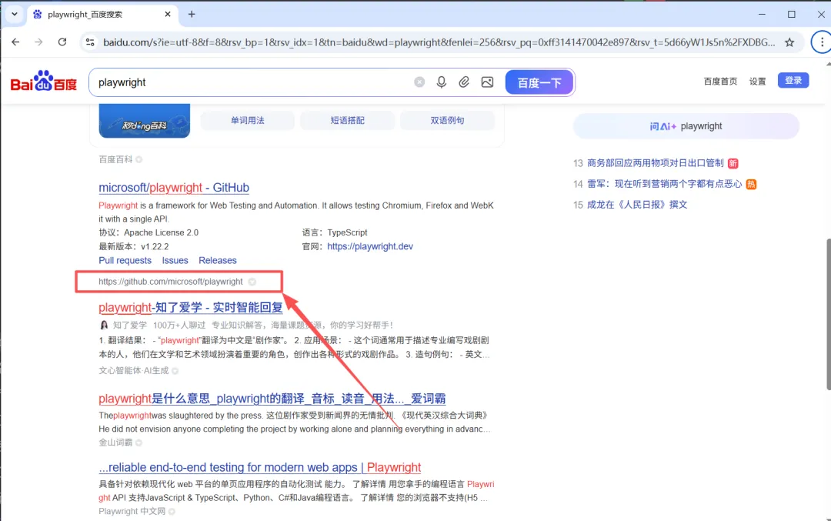Minimize the browser window
The width and height of the screenshot is (831, 521).
coord(762,15)
